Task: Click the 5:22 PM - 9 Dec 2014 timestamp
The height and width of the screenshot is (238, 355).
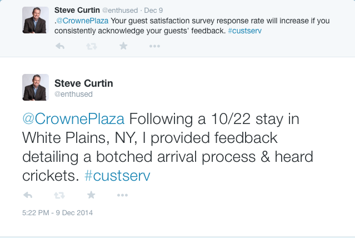Action: 58,212
